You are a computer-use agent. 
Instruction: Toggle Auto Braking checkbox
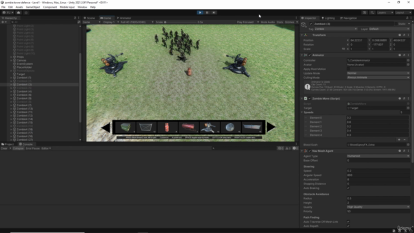[348, 188]
